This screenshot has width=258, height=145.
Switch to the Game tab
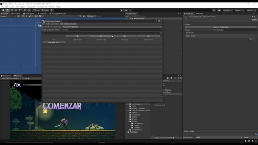[x=17, y=76]
